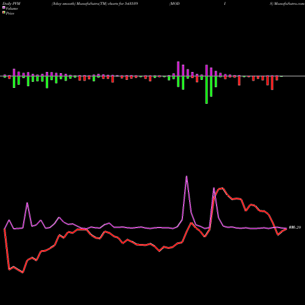This screenshot has height=305, width=305.
Task: Click the last price value label at line end
Action: coord(295,228)
